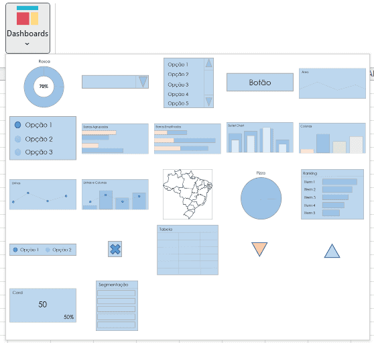Insert the blue upward triangle indicator
The image size is (374, 343).
coord(332,251)
